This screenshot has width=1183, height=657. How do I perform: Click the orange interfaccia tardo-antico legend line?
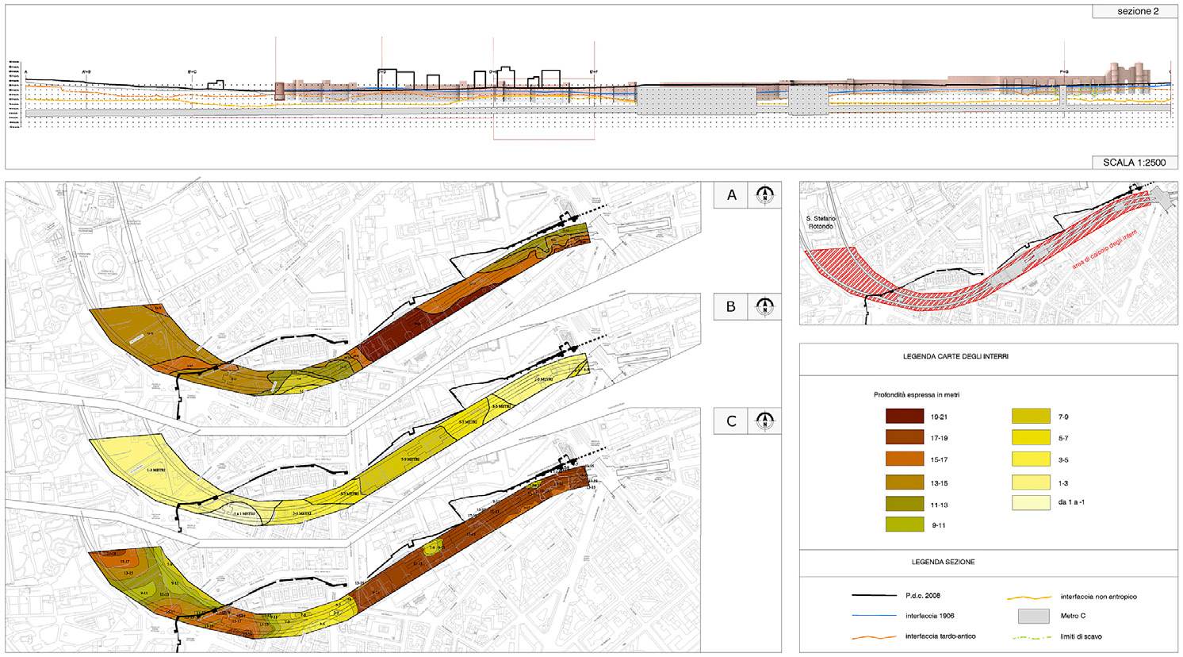874,636
